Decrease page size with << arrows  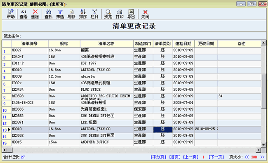[247, 157]
